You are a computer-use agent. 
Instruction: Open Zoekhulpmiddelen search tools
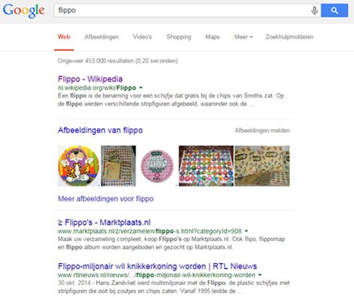pyautogui.click(x=289, y=37)
